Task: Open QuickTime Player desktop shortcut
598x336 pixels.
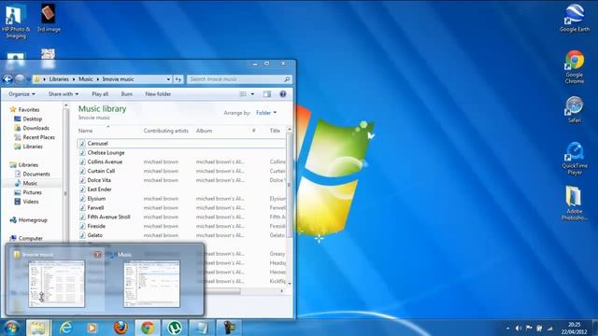Action: click(575, 159)
